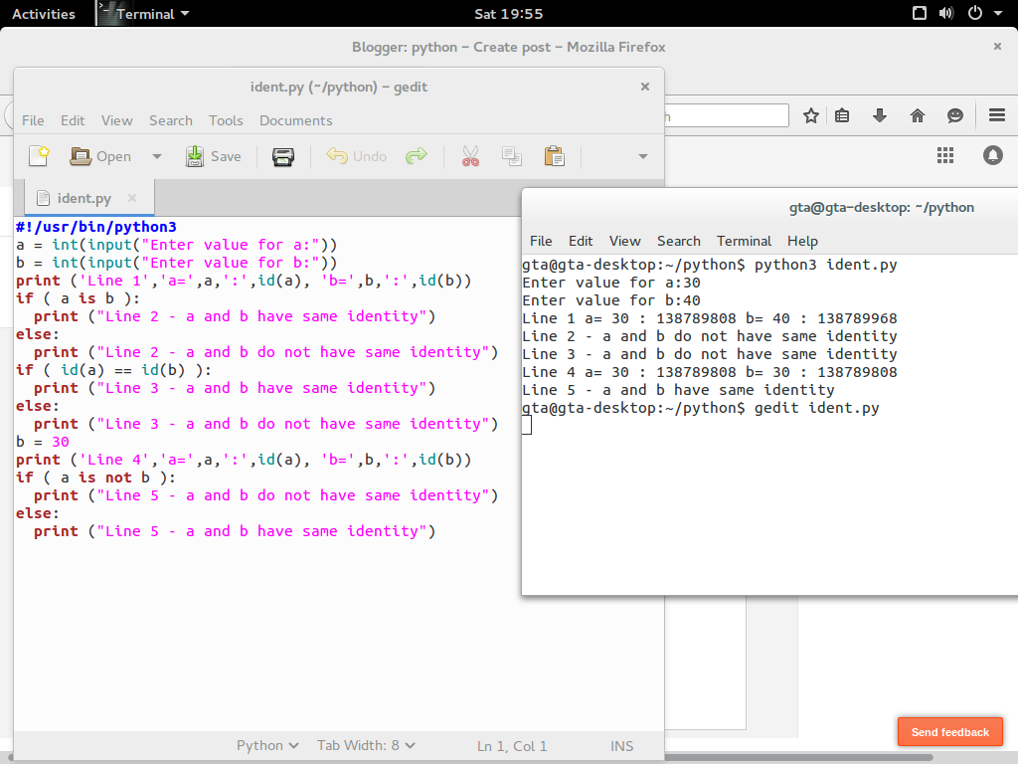Open the Tab Width dropdown in status bar

[x=366, y=745]
